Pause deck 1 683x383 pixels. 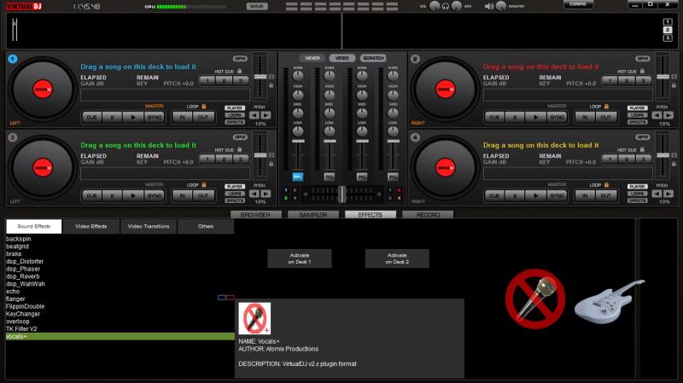[113, 117]
